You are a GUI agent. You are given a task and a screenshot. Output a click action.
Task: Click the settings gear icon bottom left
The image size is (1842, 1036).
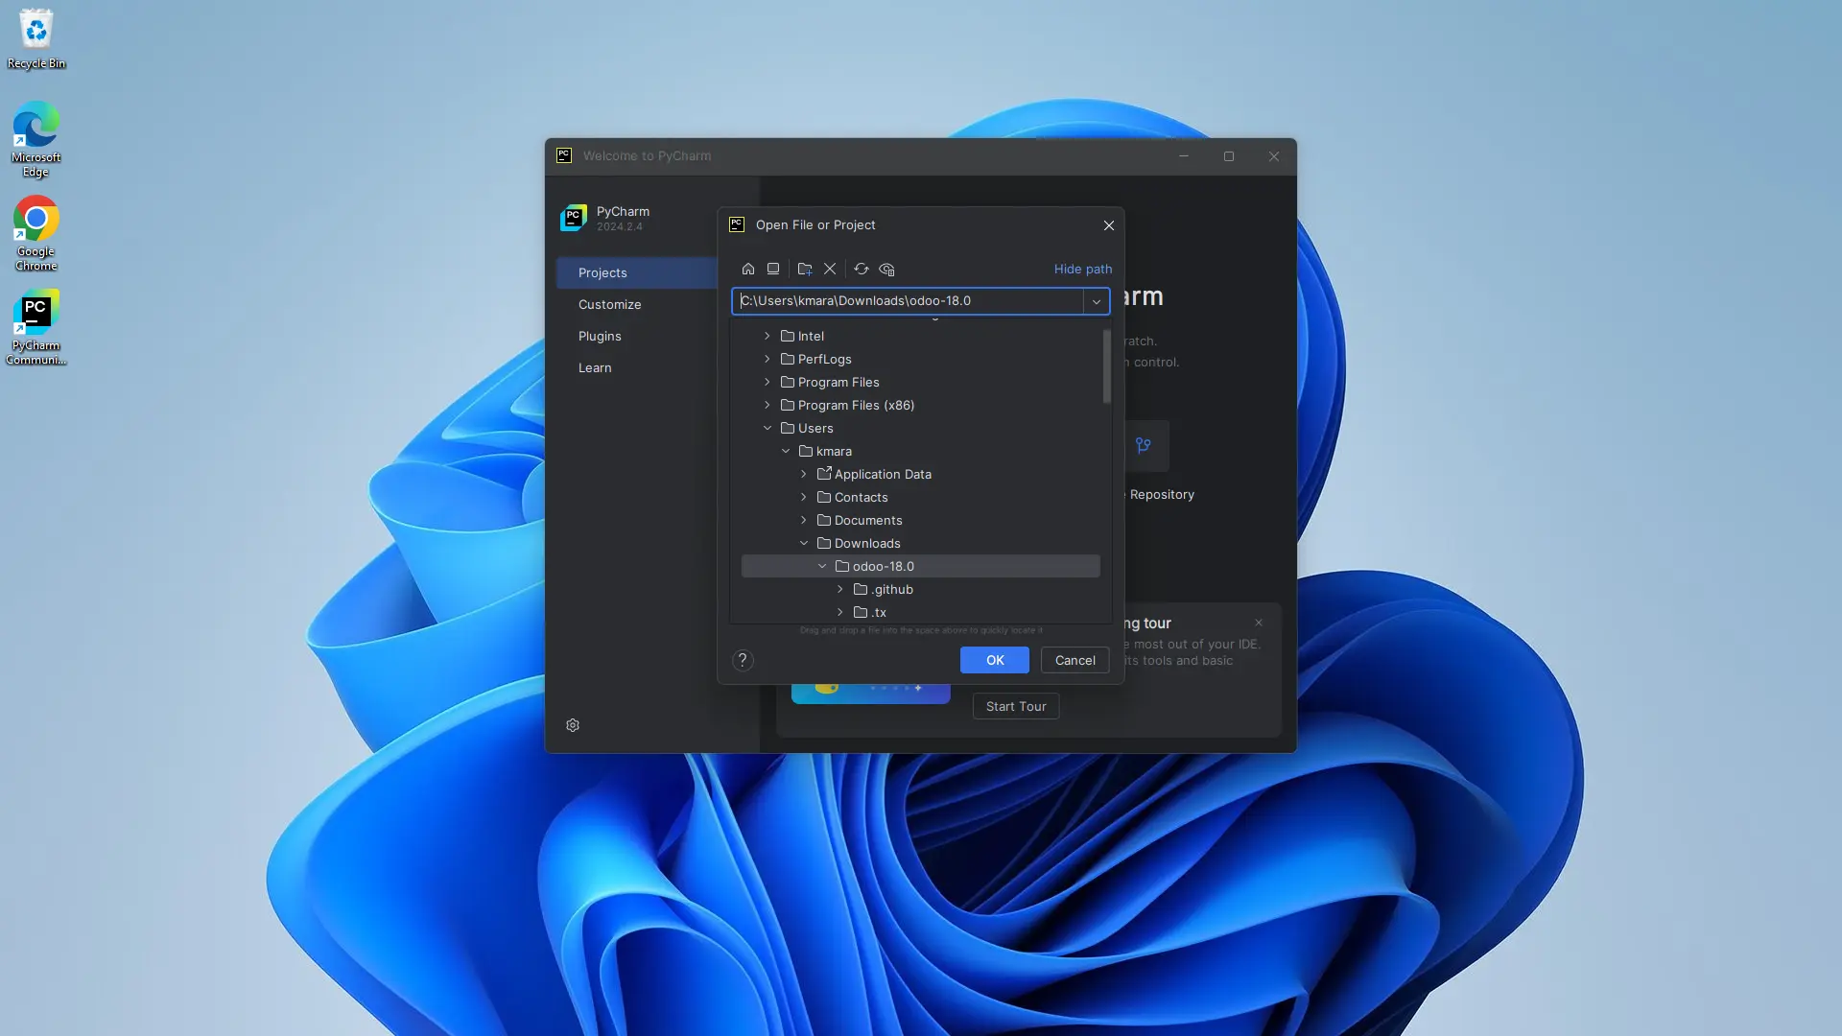coord(573,725)
